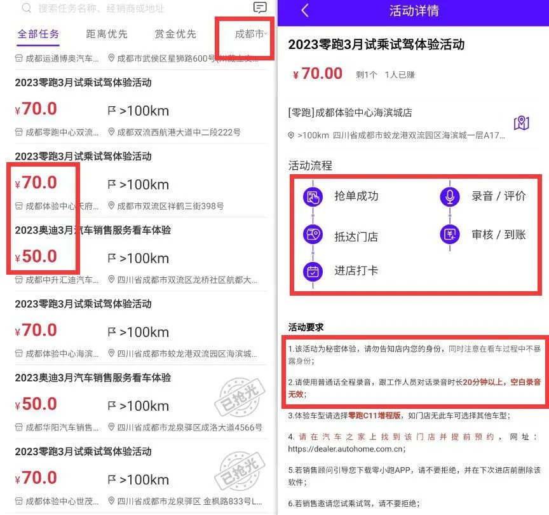This screenshot has height=515, width=549.
Task: Open the feedback message icon top left
Action: (261, 9)
